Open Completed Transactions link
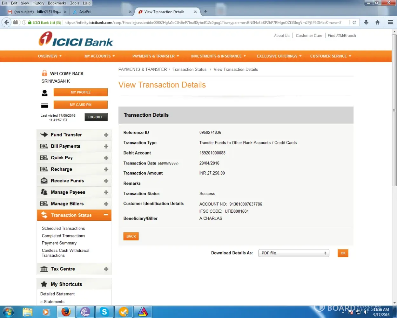This screenshot has width=397, height=318. (64, 236)
